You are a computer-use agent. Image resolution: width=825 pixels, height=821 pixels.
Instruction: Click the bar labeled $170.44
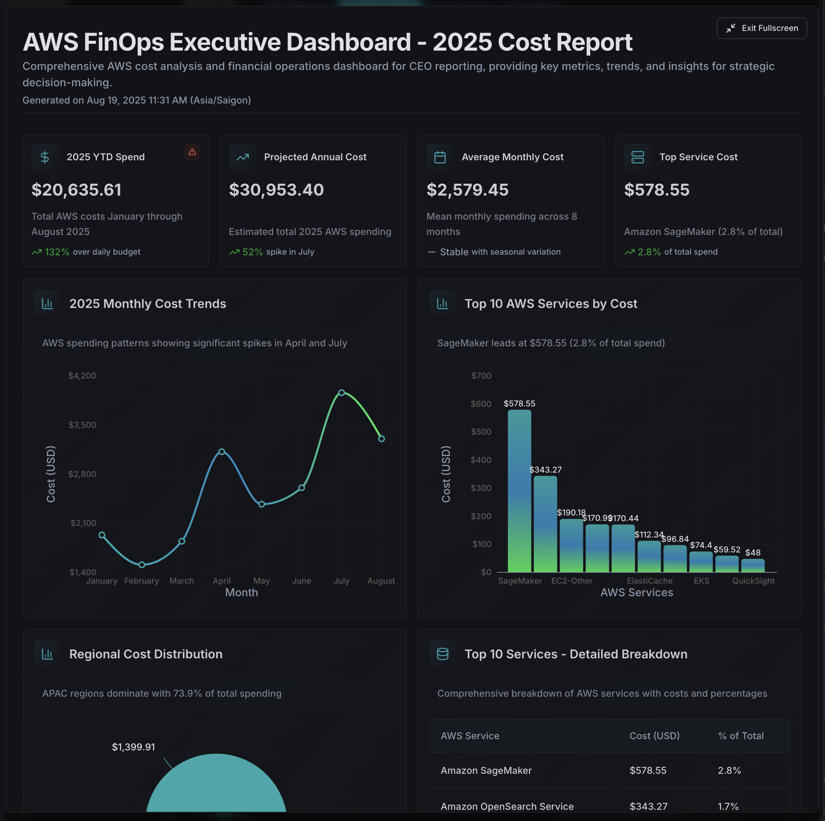pyautogui.click(x=623, y=548)
